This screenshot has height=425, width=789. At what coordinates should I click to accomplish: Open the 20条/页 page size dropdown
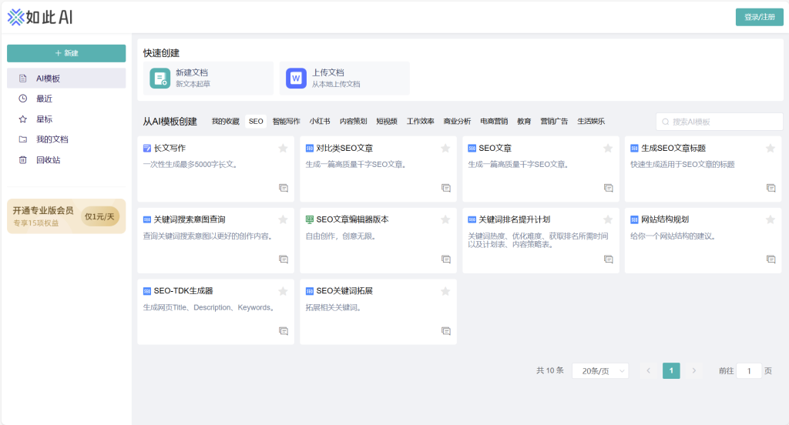click(600, 370)
